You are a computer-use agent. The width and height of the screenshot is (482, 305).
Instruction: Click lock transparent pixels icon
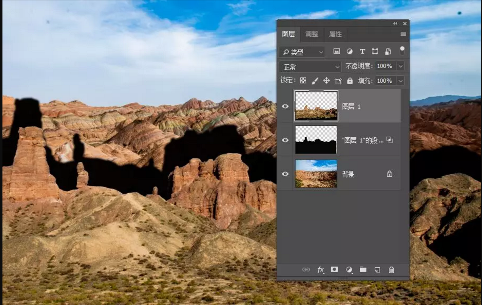point(303,81)
